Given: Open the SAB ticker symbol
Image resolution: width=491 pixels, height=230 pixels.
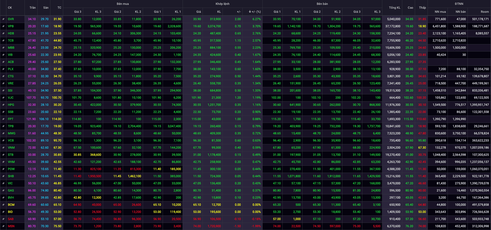Looking at the screenshot, I should coord(11,219).
